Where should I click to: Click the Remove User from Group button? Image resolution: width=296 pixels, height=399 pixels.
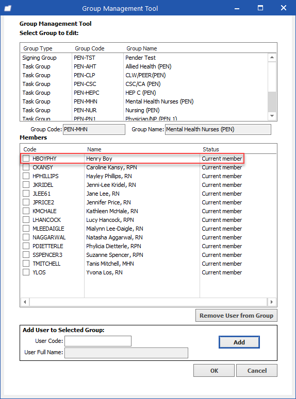click(236, 316)
